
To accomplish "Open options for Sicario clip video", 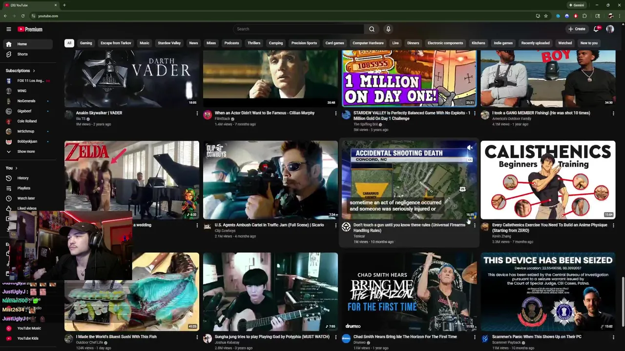I will [335, 226].
